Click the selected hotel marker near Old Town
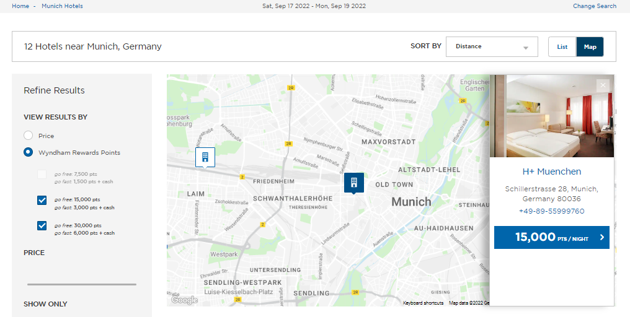This screenshot has height=317, width=630. tap(354, 183)
